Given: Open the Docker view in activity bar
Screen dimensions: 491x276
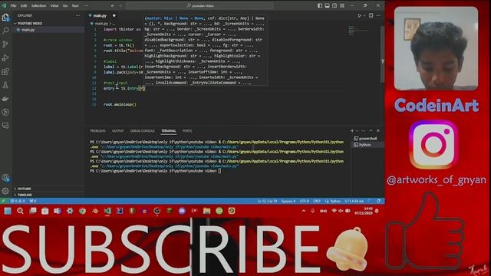Looking at the screenshot, I should 5,99.
